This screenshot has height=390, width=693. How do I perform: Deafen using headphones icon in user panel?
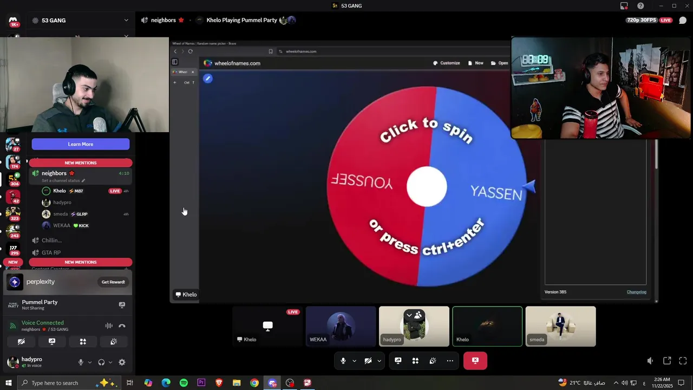point(101,362)
